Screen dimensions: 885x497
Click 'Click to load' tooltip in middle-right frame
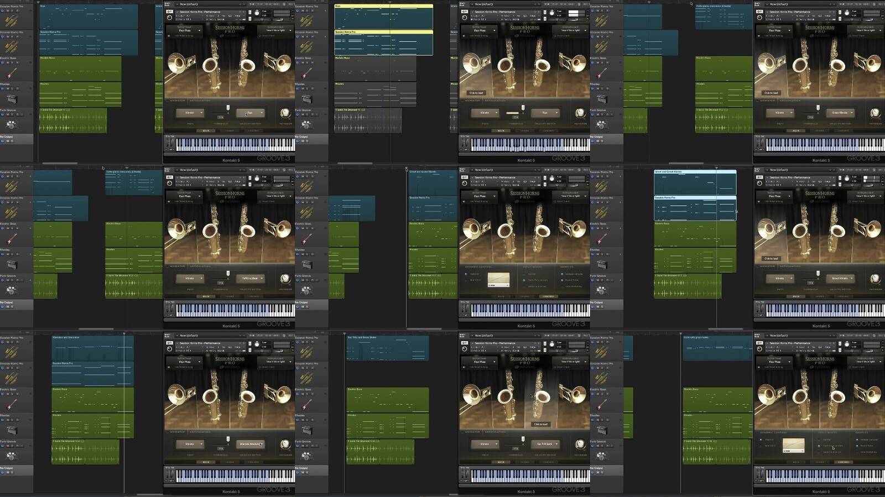(x=771, y=258)
